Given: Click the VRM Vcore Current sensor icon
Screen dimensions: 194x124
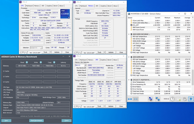Looking at the screenshot, I should [131, 27].
